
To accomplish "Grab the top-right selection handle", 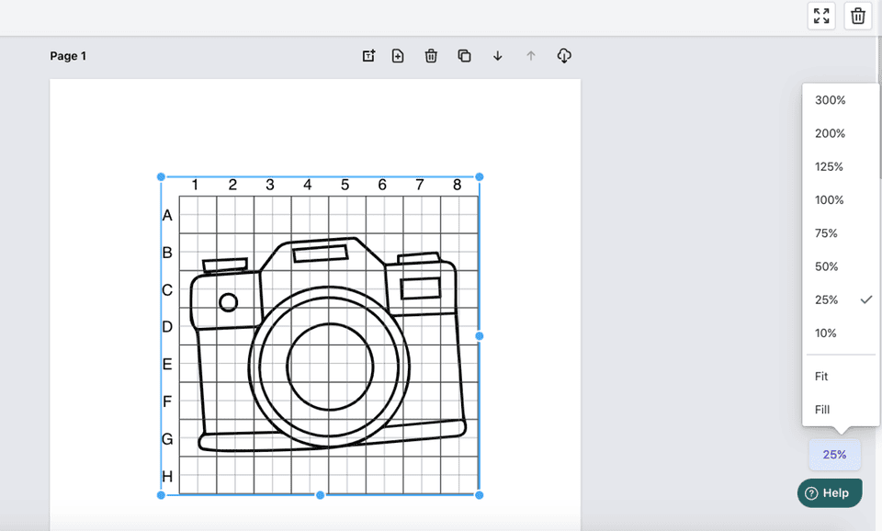I will pos(480,176).
